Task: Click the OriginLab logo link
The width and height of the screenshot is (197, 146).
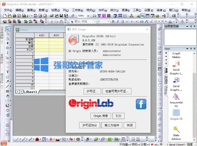Action: pos(91,104)
